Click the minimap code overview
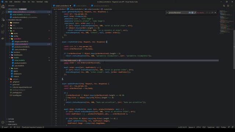Screen dimensions: 235x132 click(226, 22)
